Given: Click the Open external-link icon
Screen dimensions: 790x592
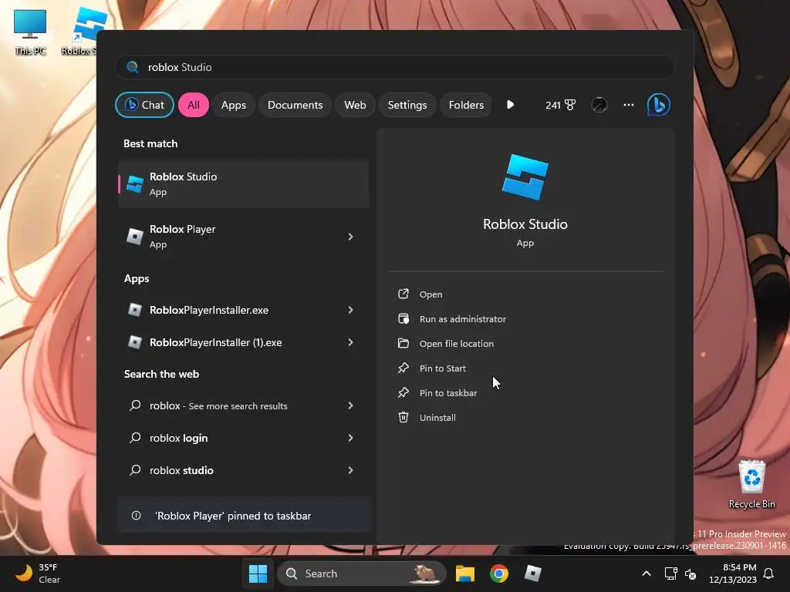Looking at the screenshot, I should coord(403,294).
